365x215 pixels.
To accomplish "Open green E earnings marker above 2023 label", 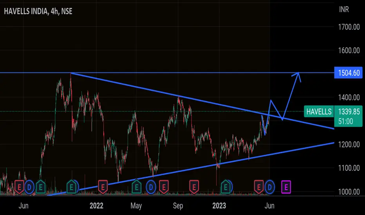I will [x=225, y=187].
